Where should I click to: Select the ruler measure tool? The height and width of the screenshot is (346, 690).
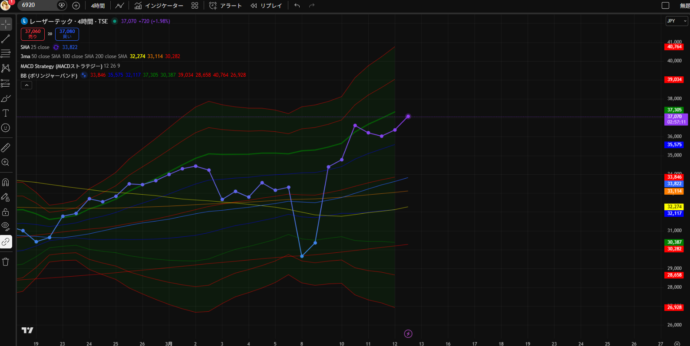point(6,148)
